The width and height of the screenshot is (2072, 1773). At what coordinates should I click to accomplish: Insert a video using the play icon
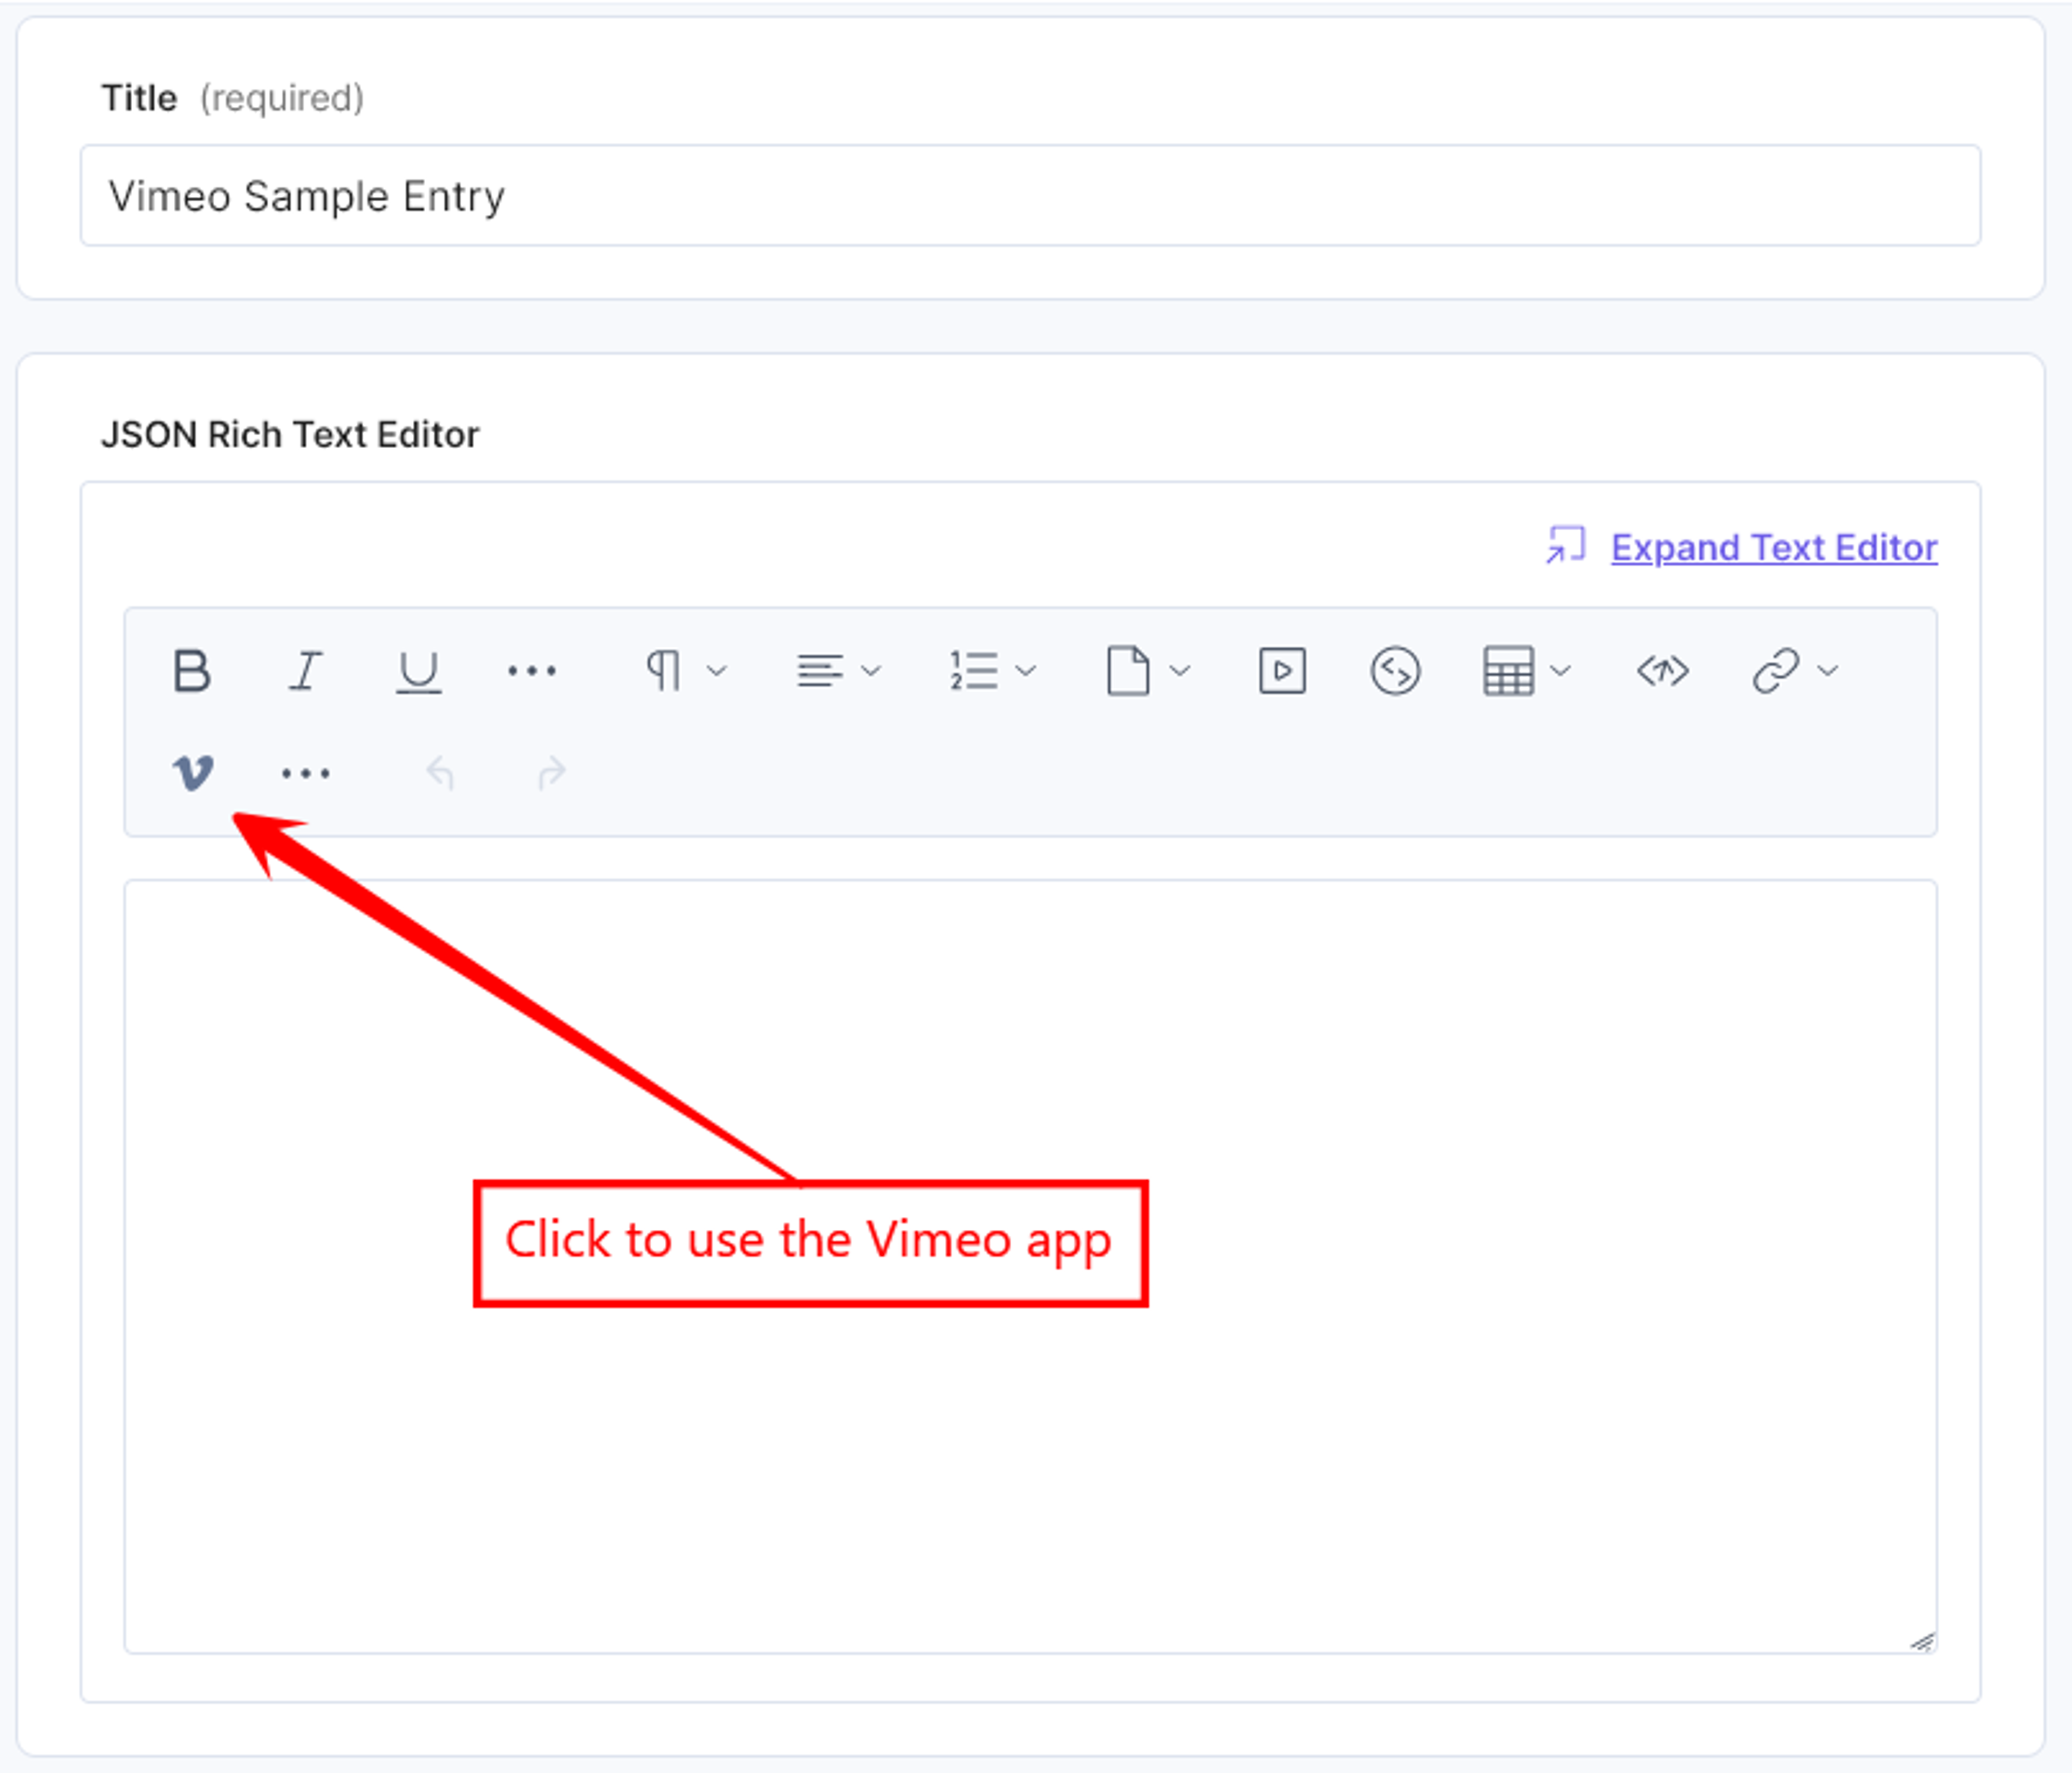[1282, 670]
